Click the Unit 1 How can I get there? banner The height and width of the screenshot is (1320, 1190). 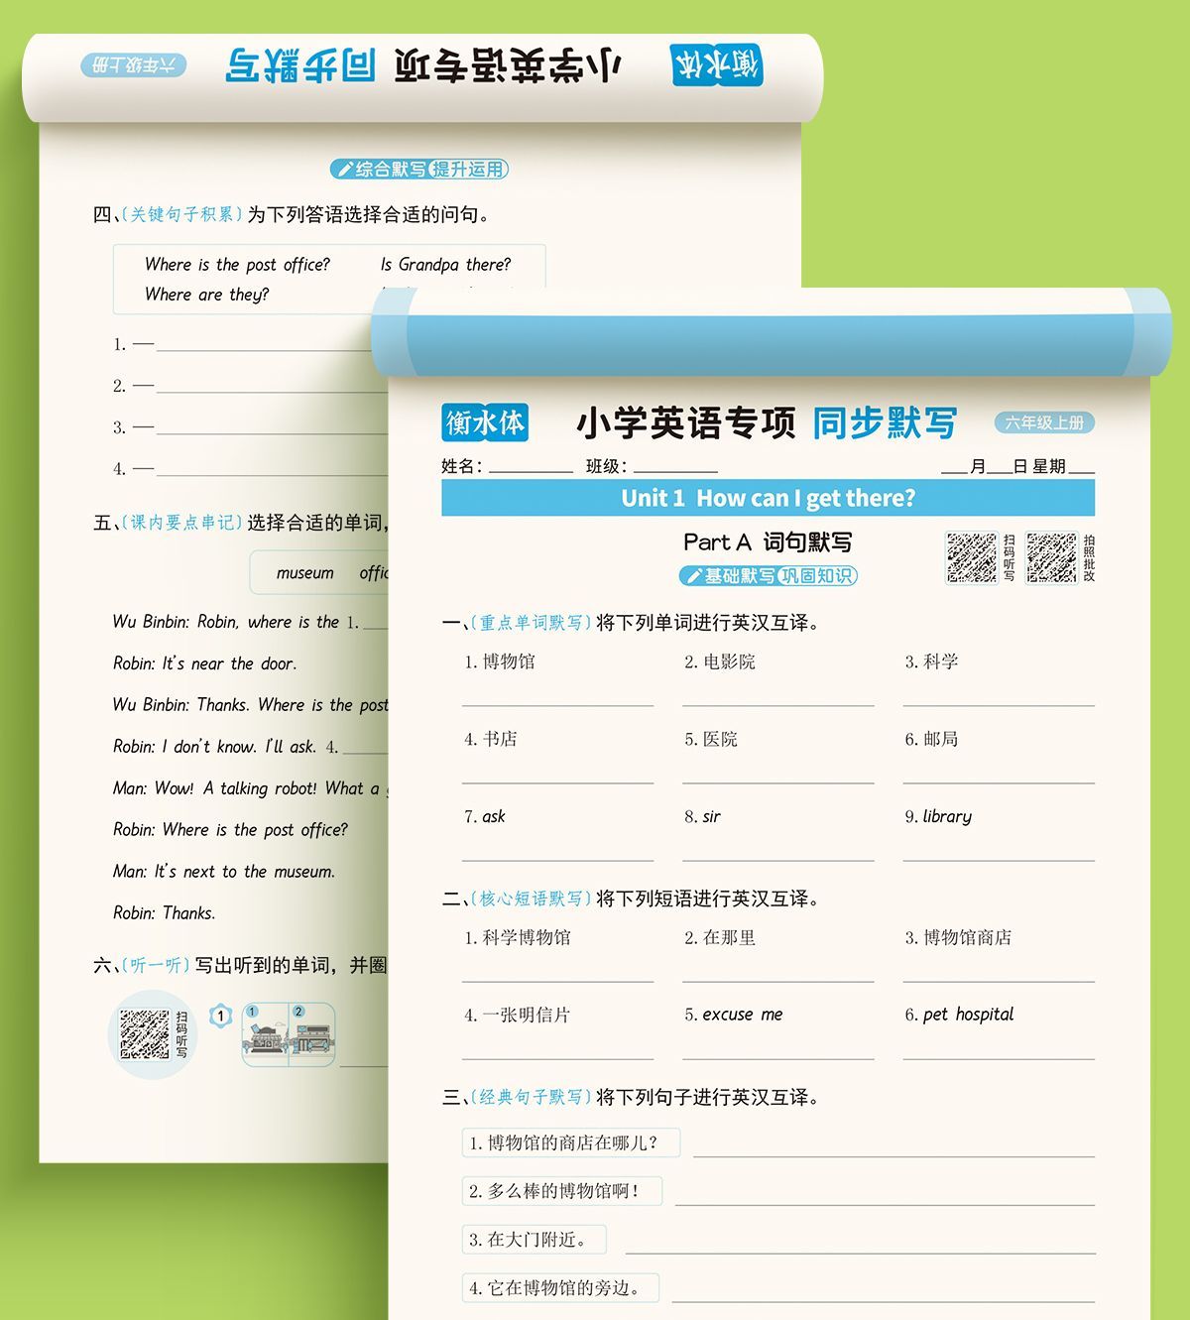pos(768,498)
